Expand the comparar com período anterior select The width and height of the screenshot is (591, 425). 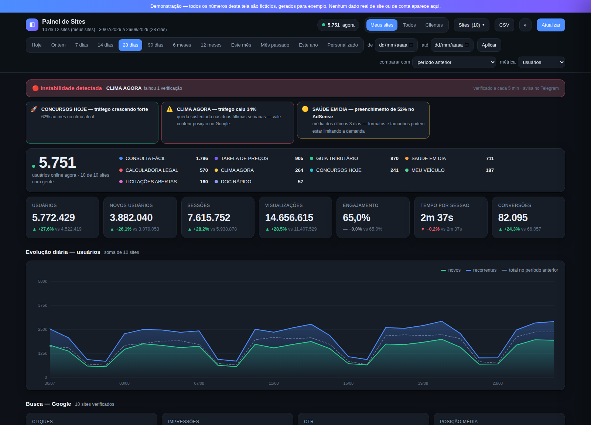click(x=454, y=62)
